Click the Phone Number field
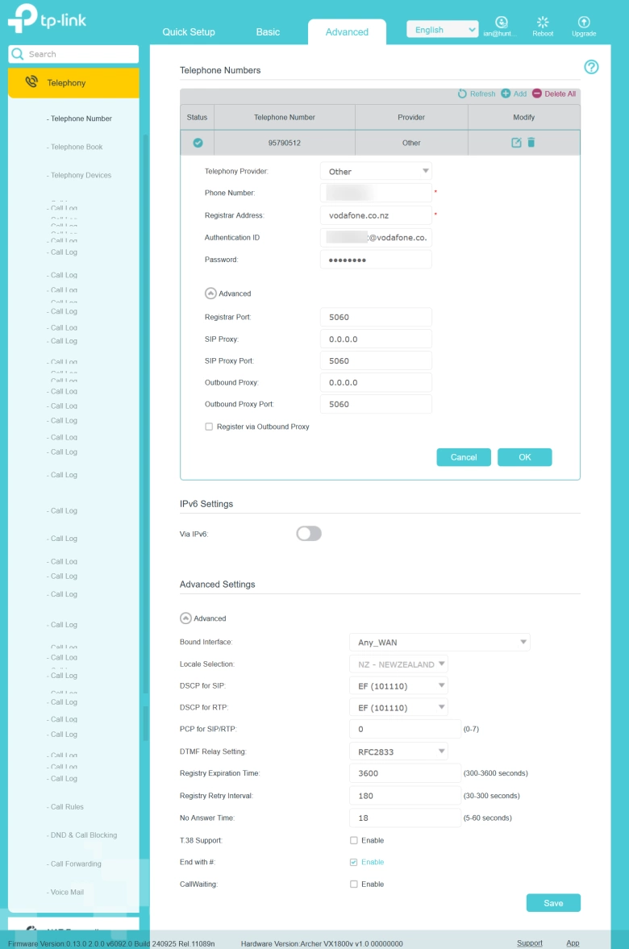Viewport: 629px width, 949px height. (375, 193)
